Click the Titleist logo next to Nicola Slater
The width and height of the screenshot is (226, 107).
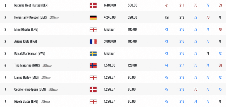(x=45, y=102)
